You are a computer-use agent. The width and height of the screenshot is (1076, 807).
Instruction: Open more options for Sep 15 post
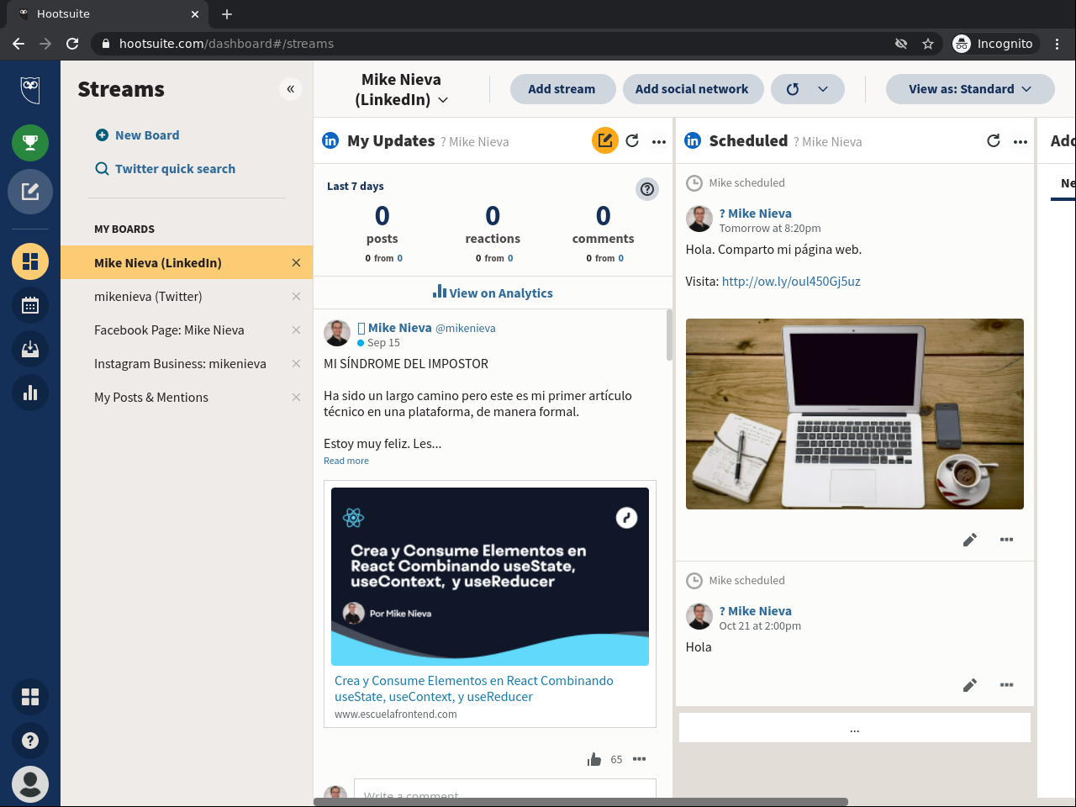[640, 759]
